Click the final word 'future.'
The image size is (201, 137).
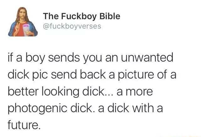pos(24,124)
